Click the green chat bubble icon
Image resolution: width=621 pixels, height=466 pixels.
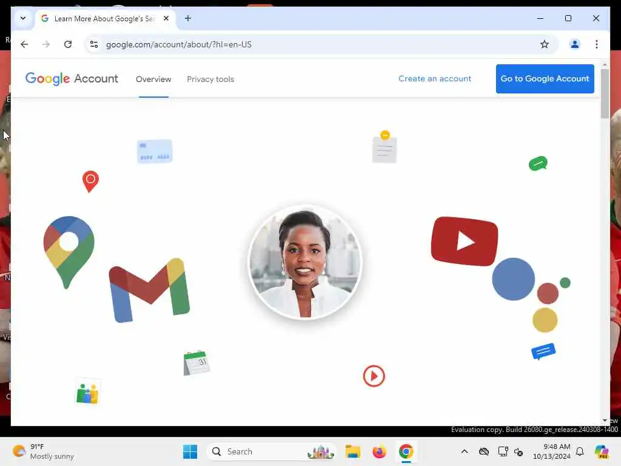coord(538,163)
